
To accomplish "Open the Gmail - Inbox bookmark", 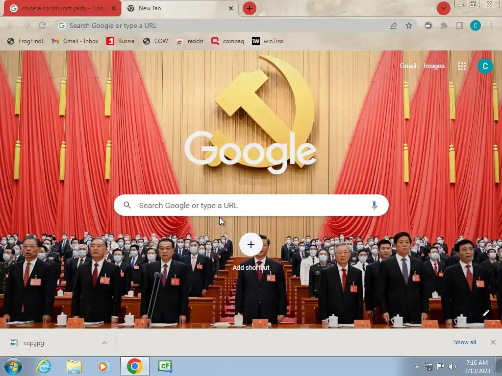I will click(x=75, y=41).
